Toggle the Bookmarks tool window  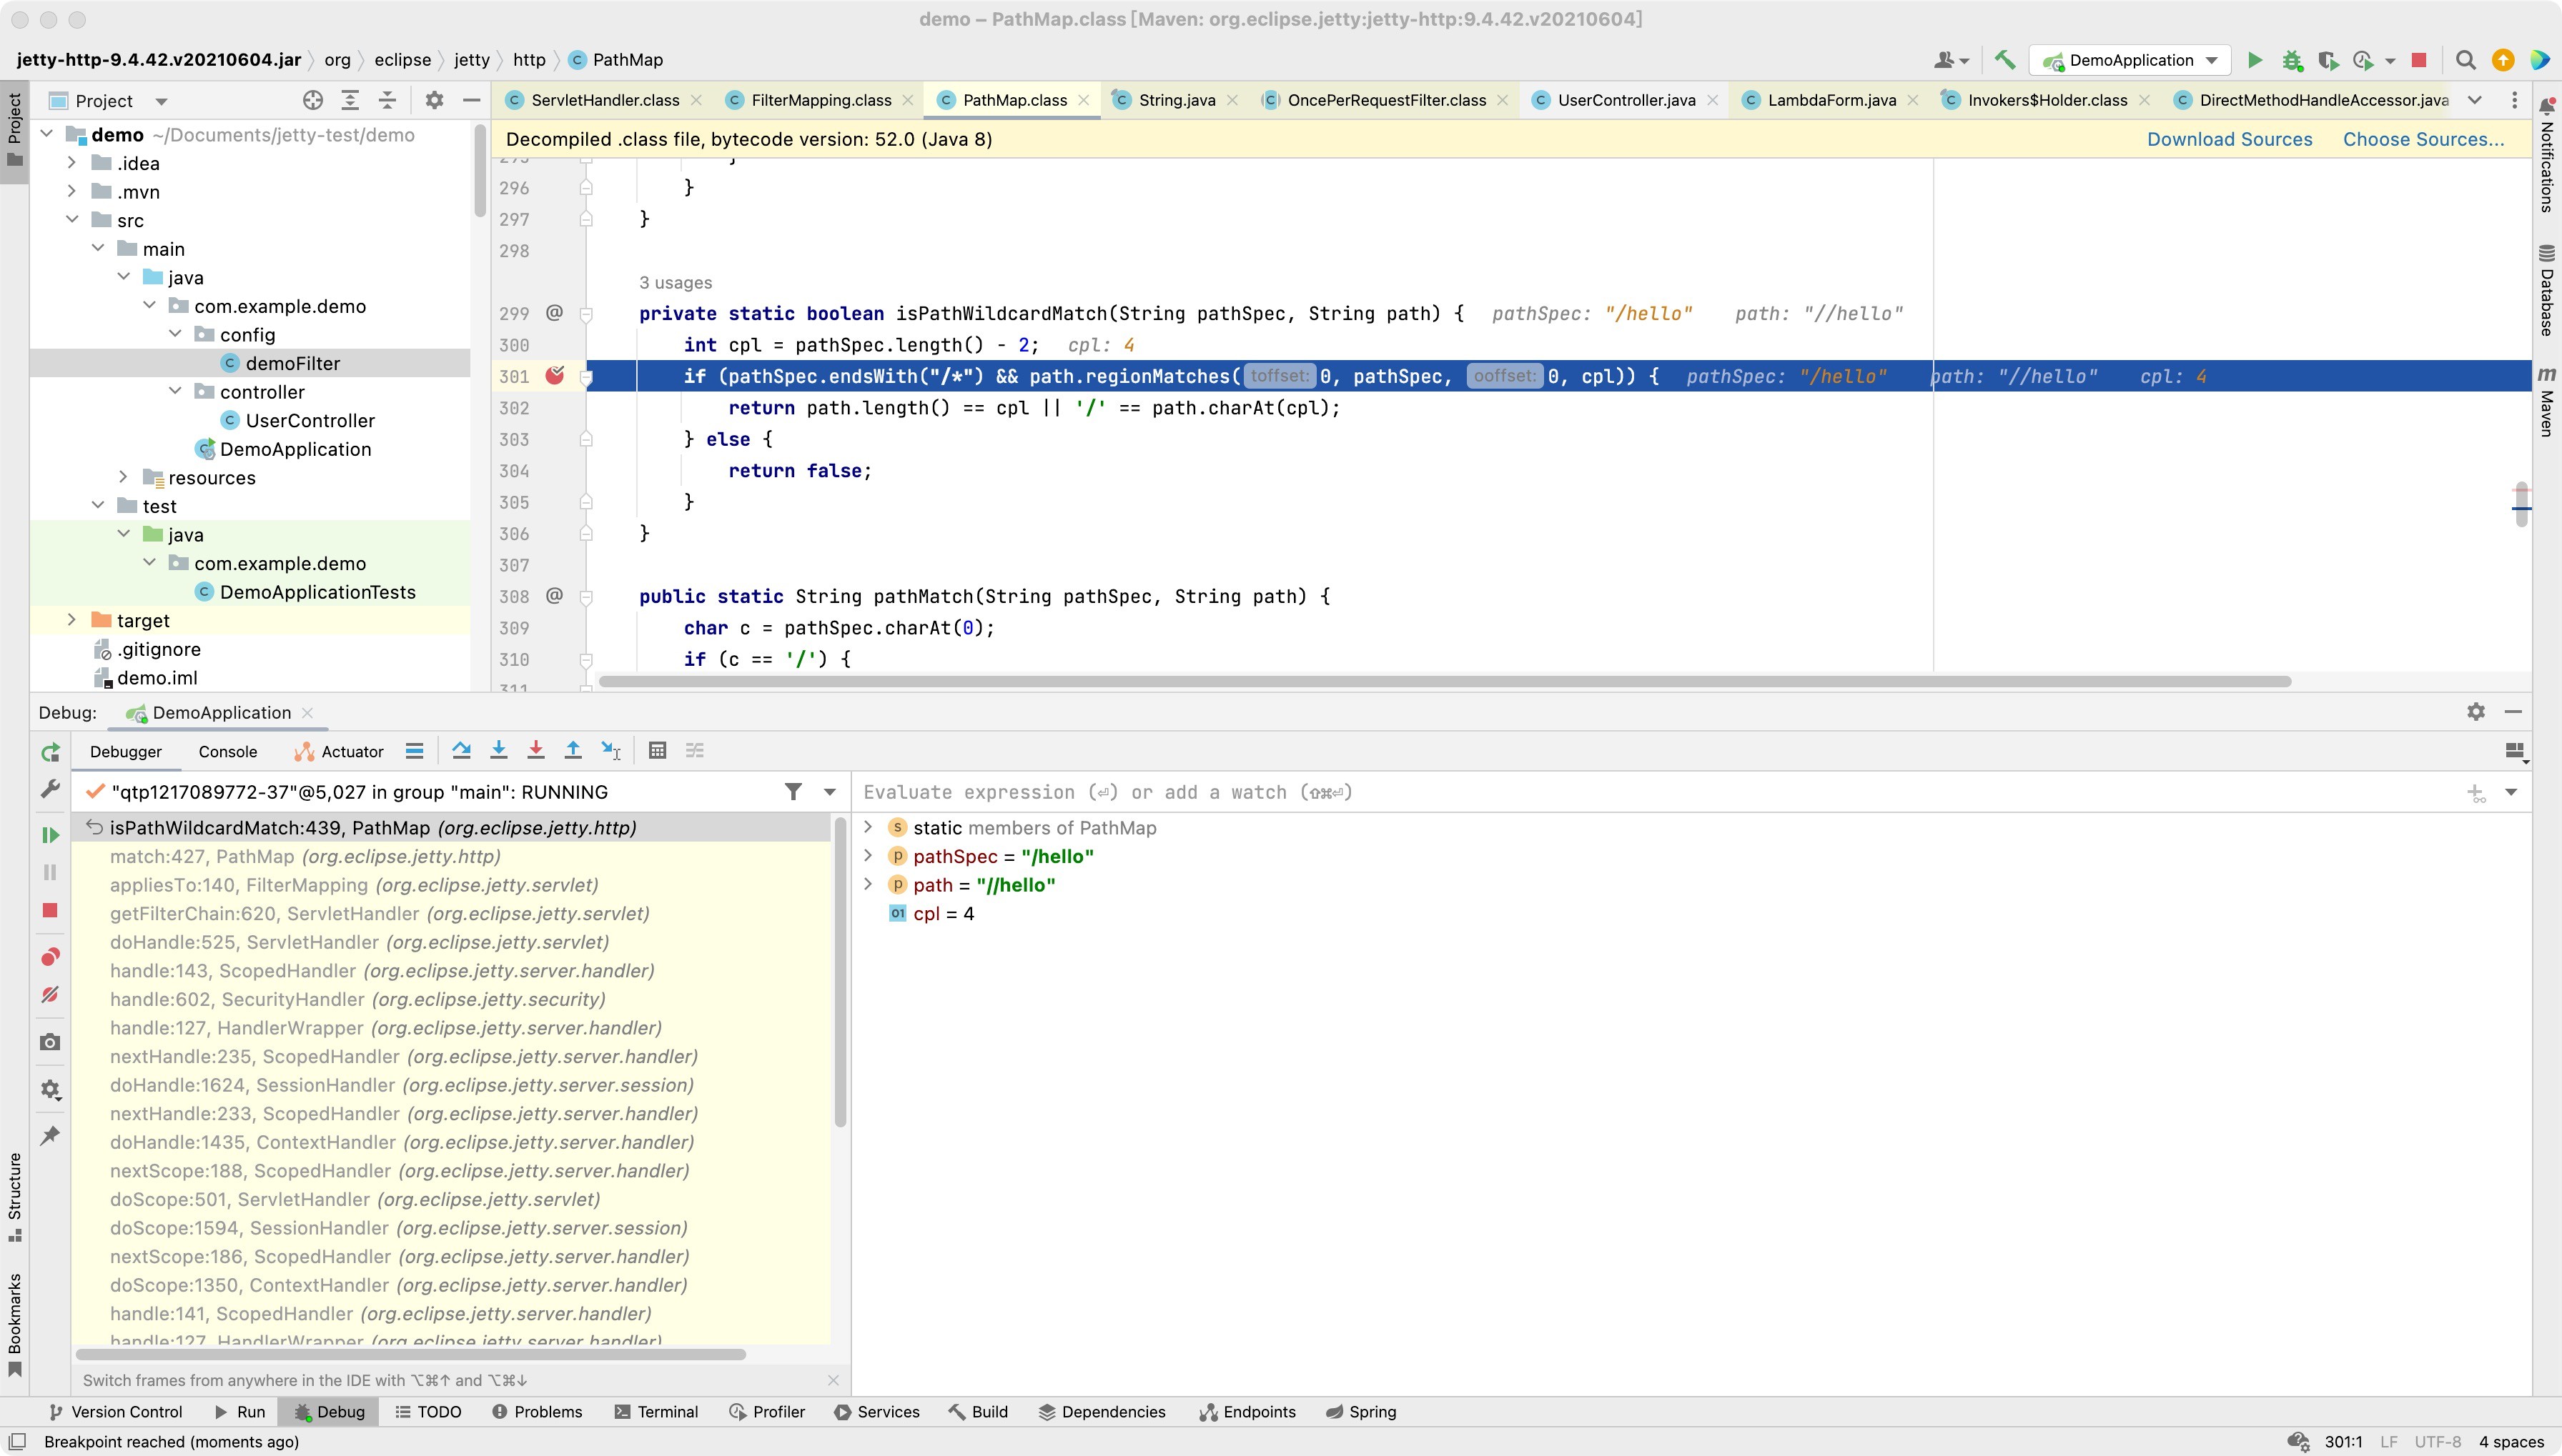[x=14, y=1325]
